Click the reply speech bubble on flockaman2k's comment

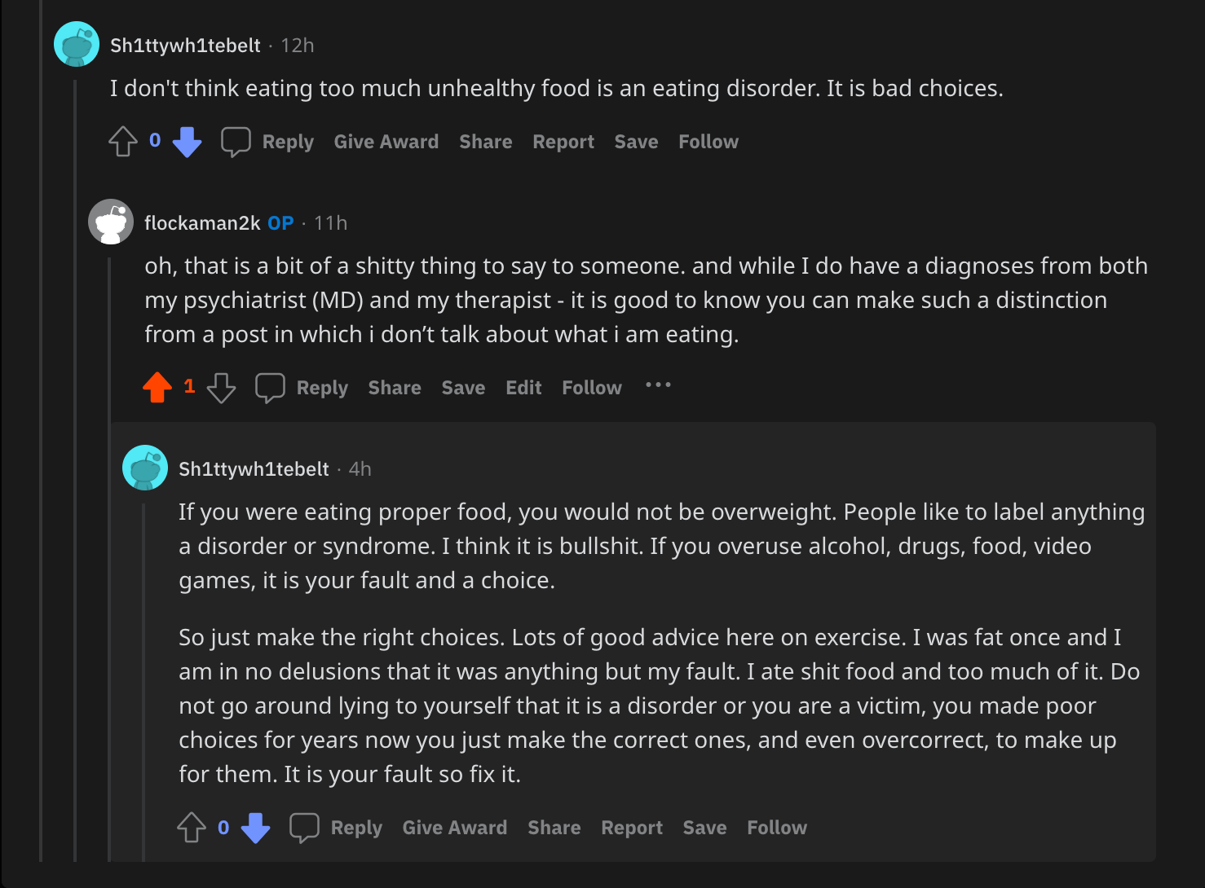[270, 386]
